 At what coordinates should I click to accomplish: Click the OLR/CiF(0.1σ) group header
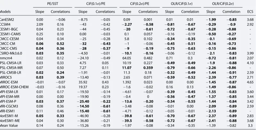pos(181,4)
